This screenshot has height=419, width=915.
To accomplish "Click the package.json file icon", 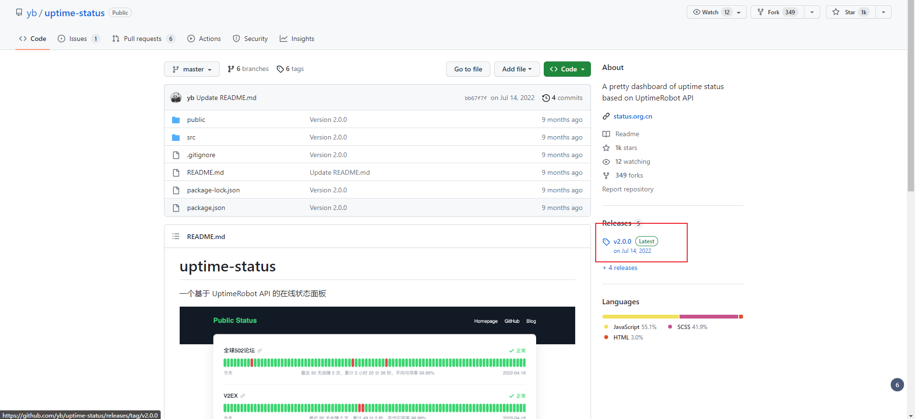I will [176, 208].
